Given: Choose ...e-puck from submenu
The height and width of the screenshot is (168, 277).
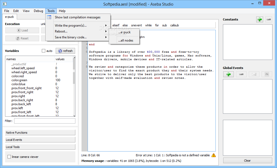Looking at the screenshot, I should click(x=124, y=32).
